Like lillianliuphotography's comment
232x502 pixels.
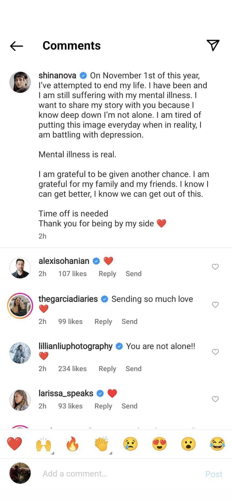tap(215, 352)
